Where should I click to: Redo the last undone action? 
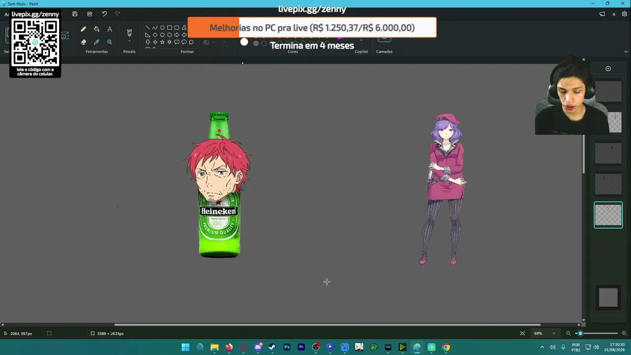pos(117,14)
